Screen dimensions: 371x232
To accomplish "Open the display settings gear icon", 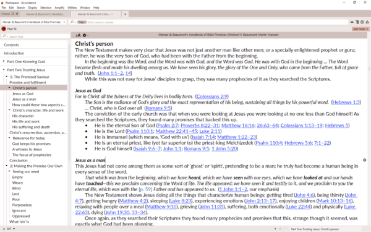I will (84, 35).
